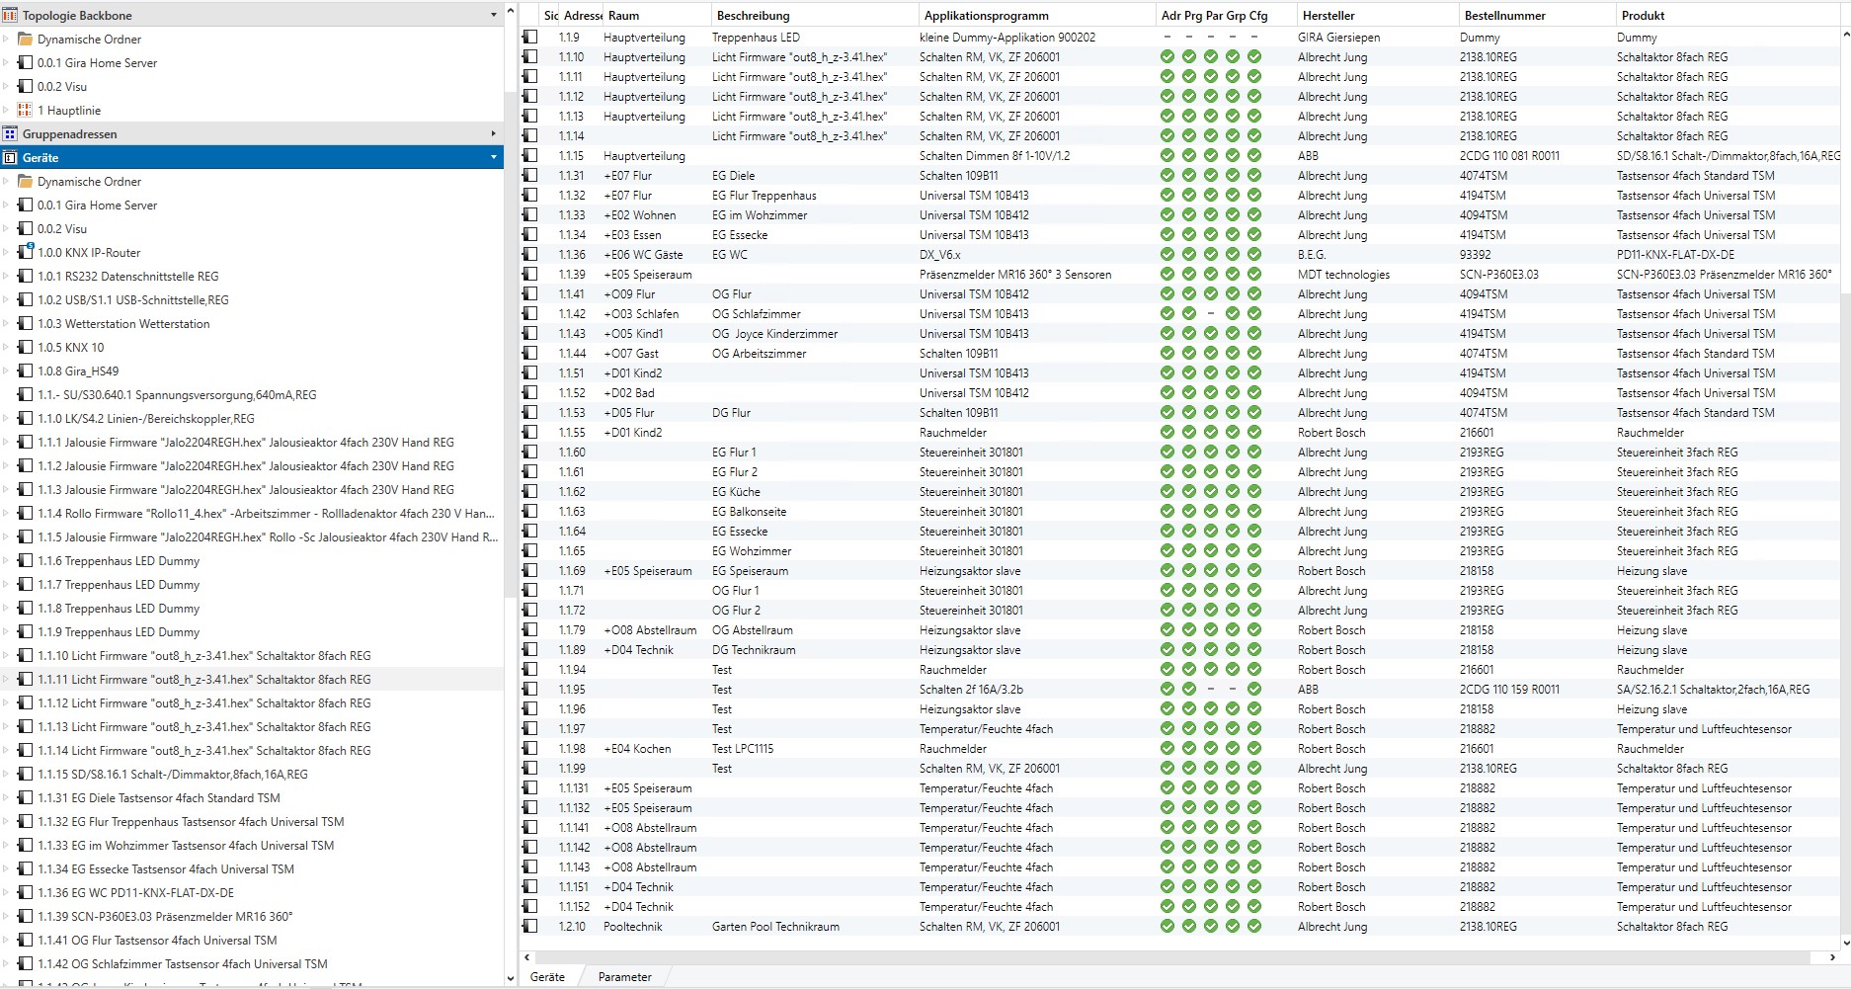The width and height of the screenshot is (1851, 989).
Task: Click the Cfg status checkmark for row 1.2.10
Action: point(1254,927)
